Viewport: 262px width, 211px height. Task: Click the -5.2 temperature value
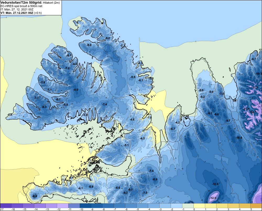coord(202,97)
